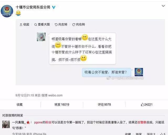Rotate image right with 向右转
The width and height of the screenshot is (168, 135).
point(78,24)
